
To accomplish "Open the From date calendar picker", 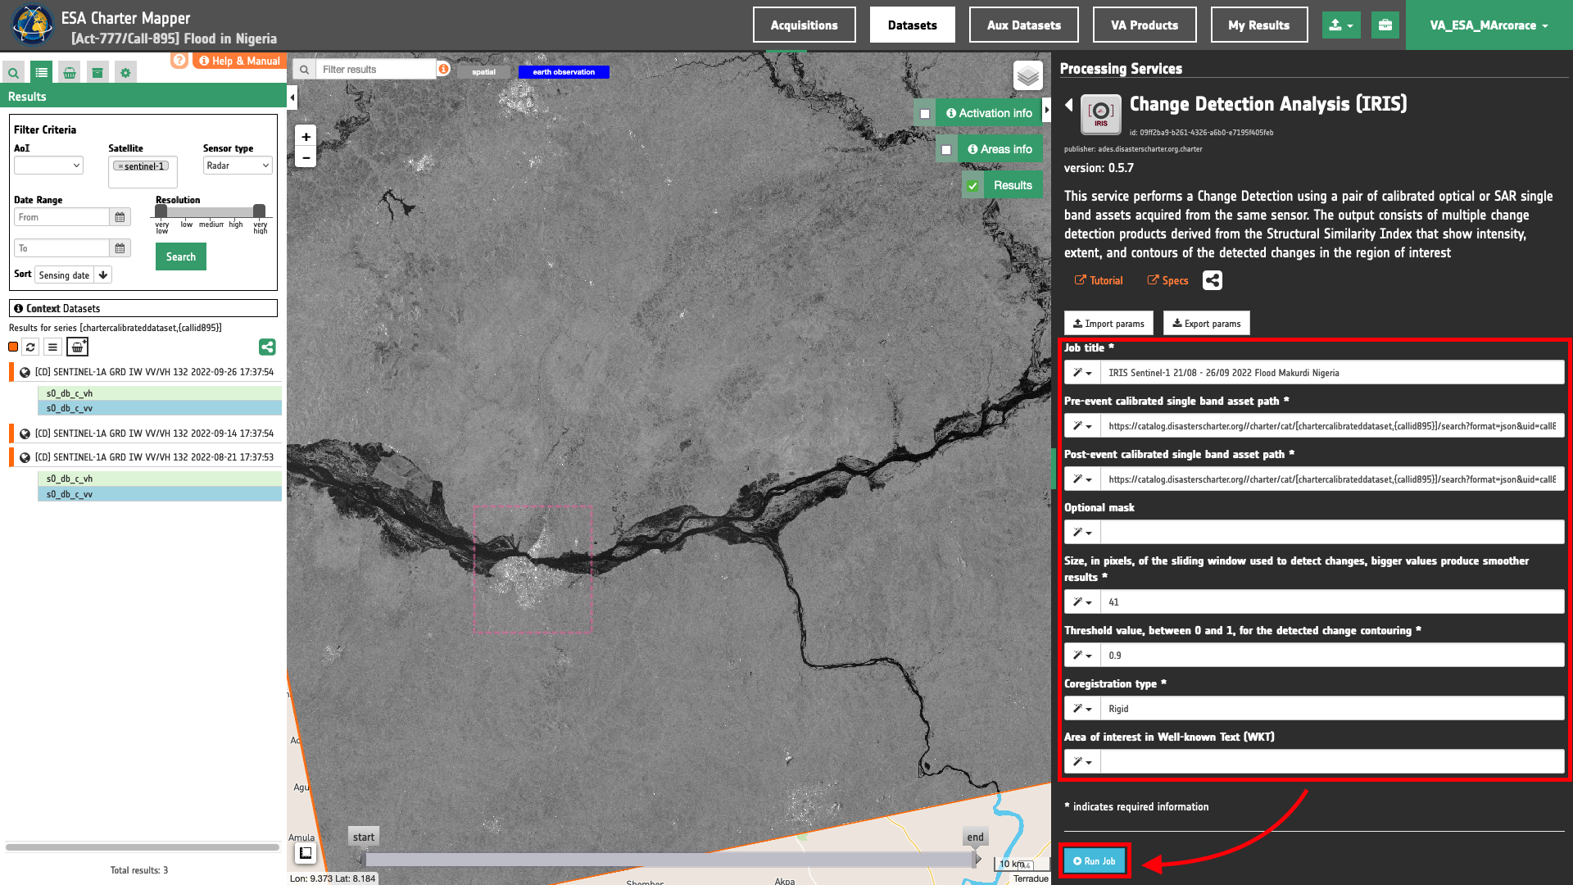I will coord(120,217).
